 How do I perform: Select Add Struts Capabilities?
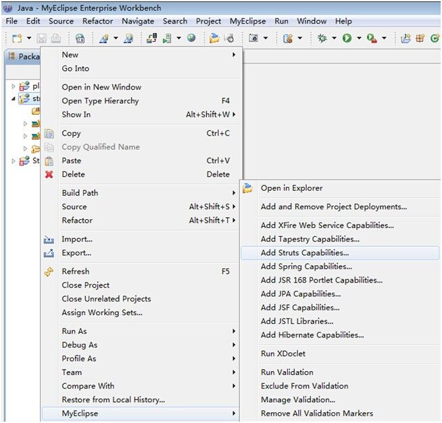340,253
